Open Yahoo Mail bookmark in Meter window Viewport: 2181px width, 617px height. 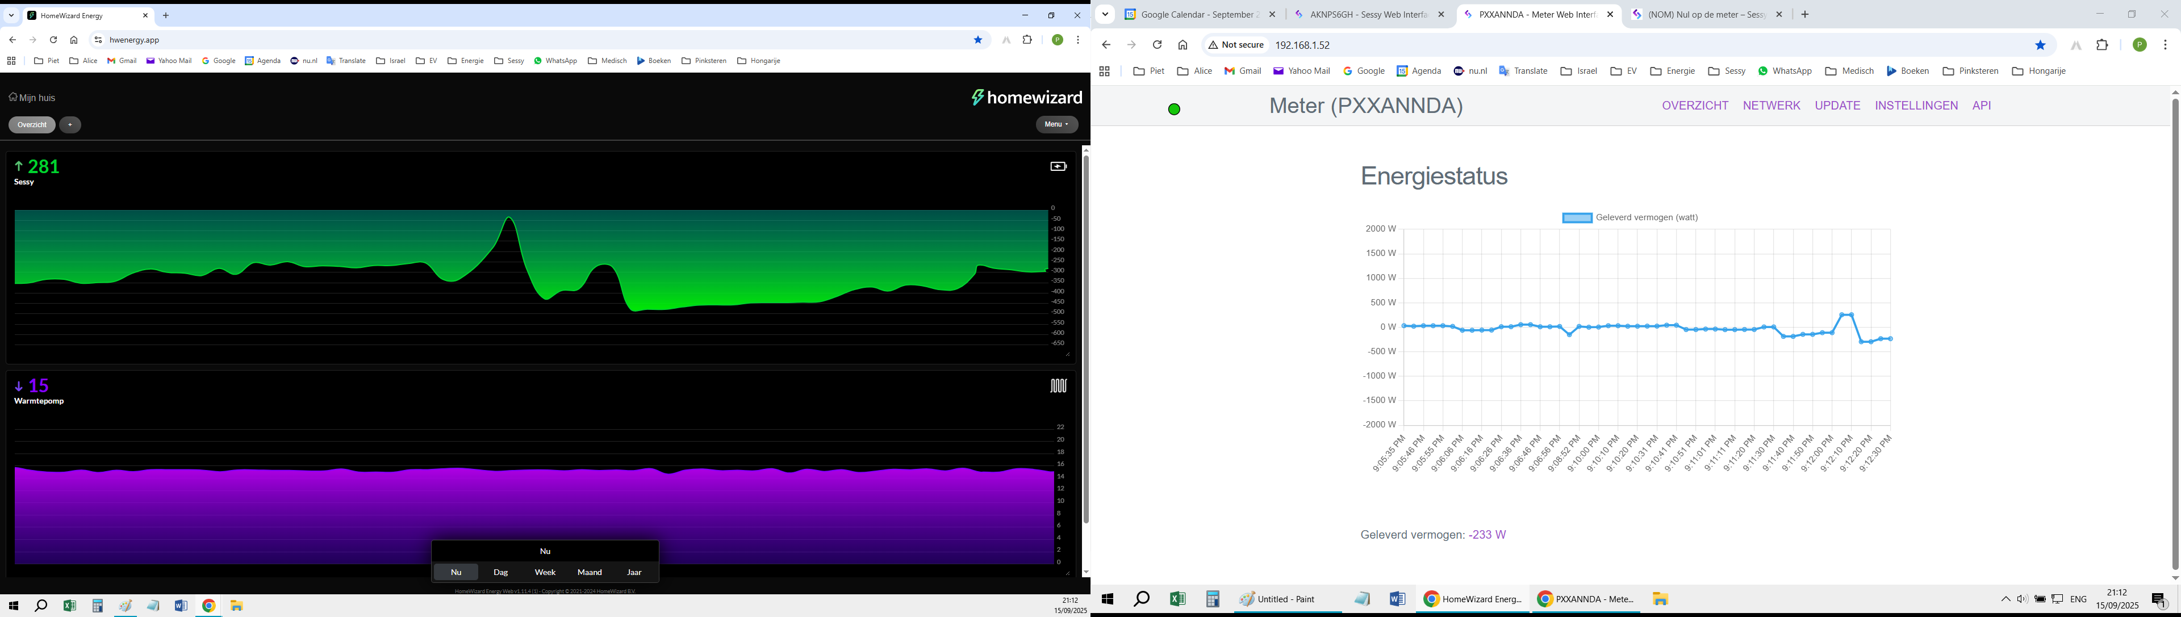(1301, 72)
